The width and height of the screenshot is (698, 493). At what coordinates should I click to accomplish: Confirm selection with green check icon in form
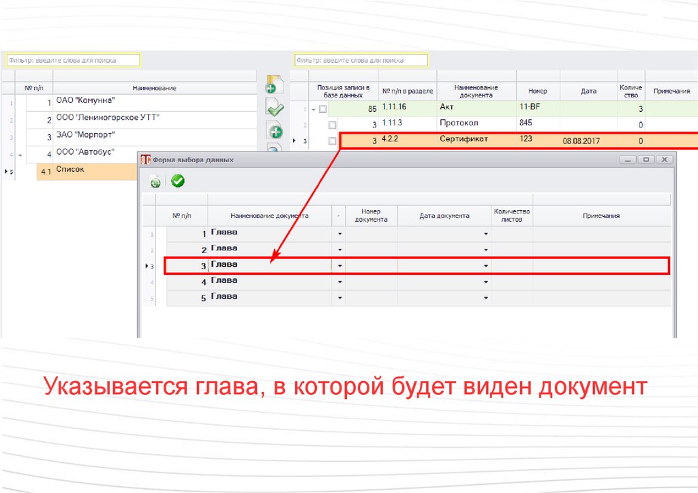coord(177,181)
